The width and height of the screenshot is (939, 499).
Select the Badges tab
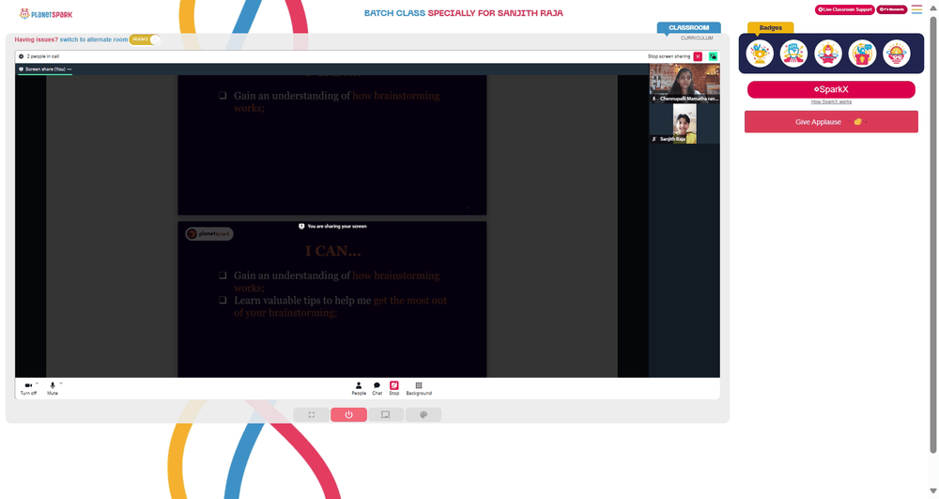(770, 27)
